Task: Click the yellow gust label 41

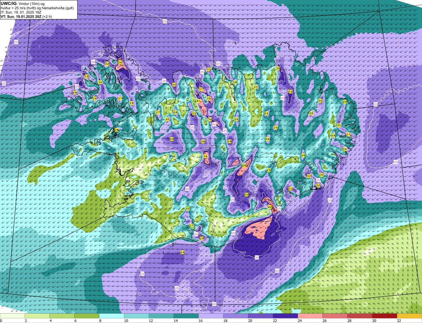Action: point(198,101)
